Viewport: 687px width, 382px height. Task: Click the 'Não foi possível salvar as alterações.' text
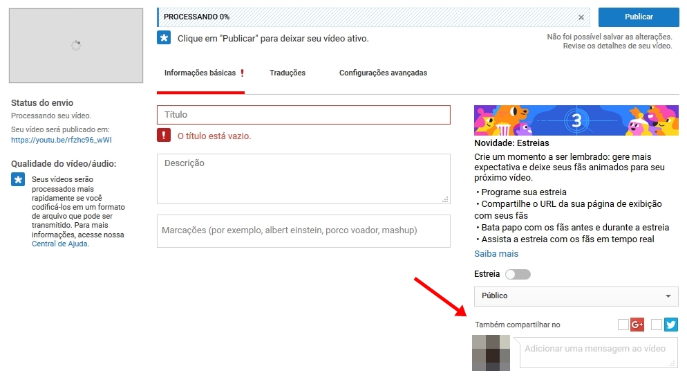tap(610, 37)
